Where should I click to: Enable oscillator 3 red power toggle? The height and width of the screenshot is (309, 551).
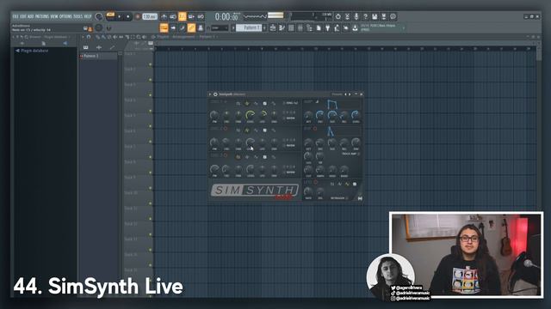click(226, 155)
